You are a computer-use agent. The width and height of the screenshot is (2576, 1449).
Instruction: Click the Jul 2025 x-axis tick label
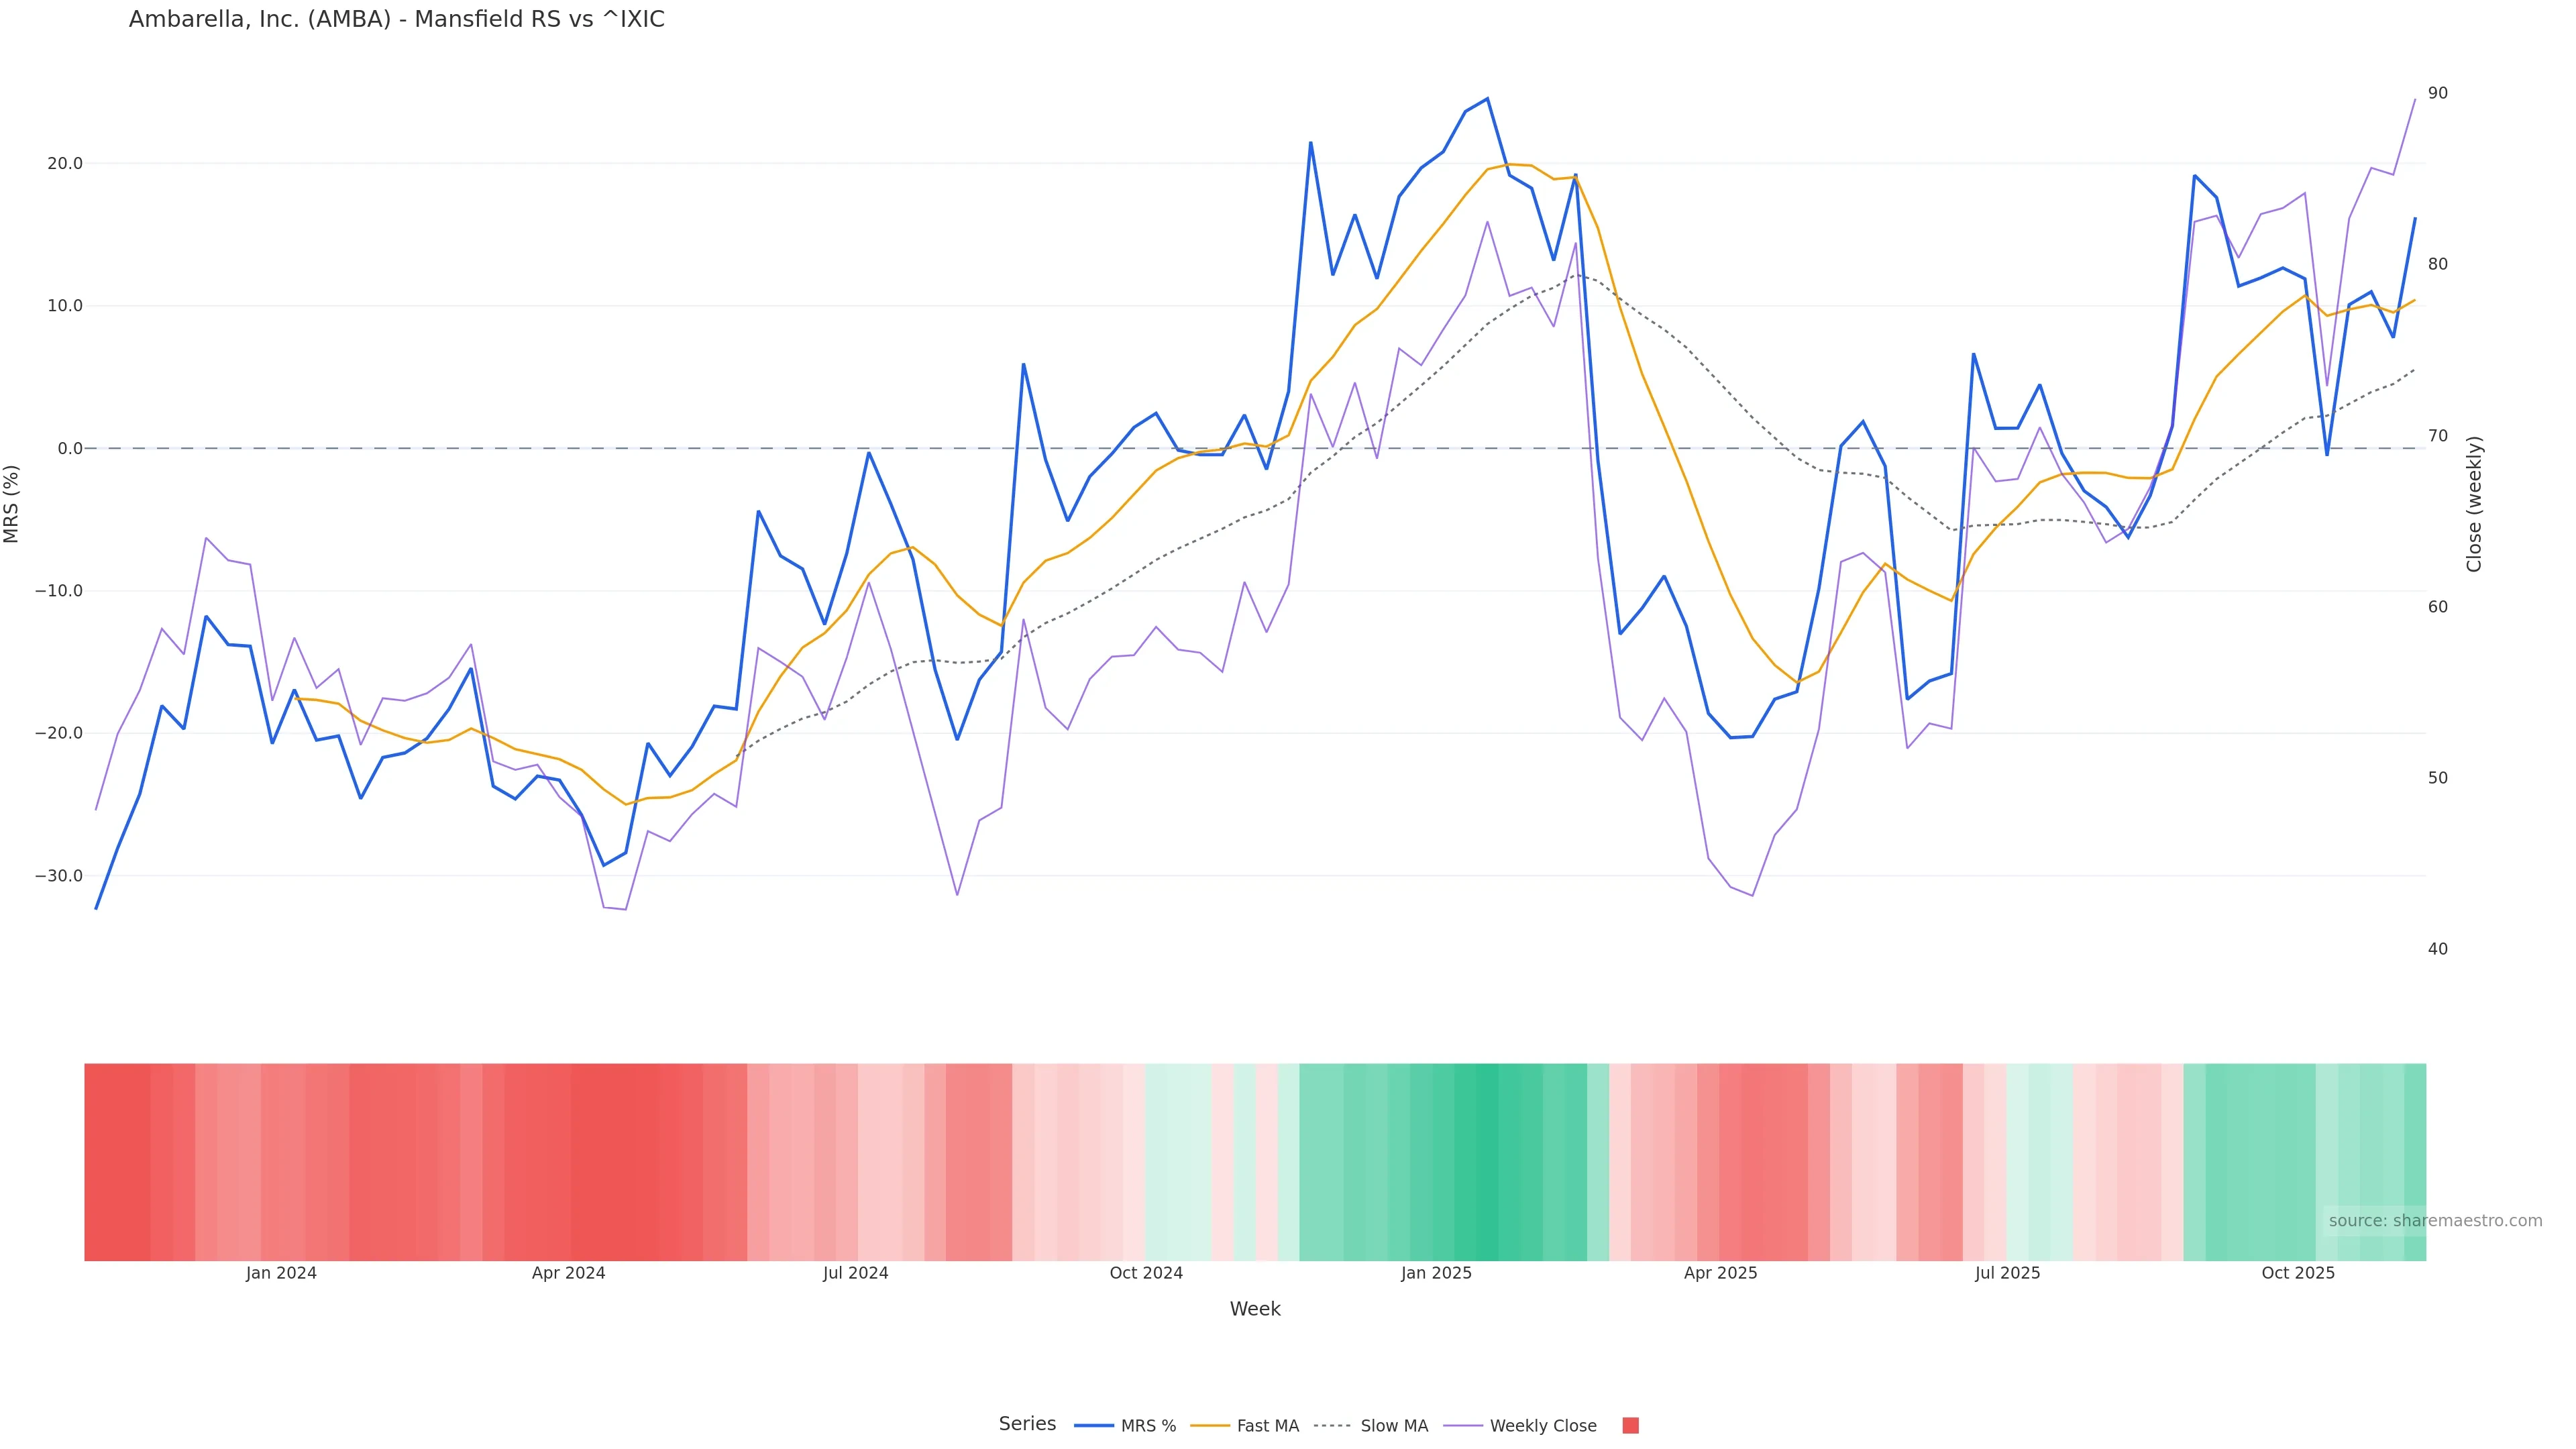(2007, 1274)
